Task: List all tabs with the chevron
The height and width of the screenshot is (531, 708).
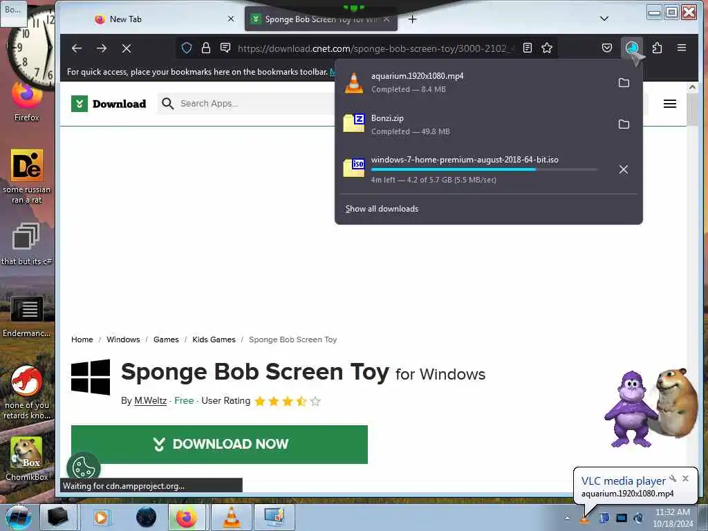Action: [604, 19]
